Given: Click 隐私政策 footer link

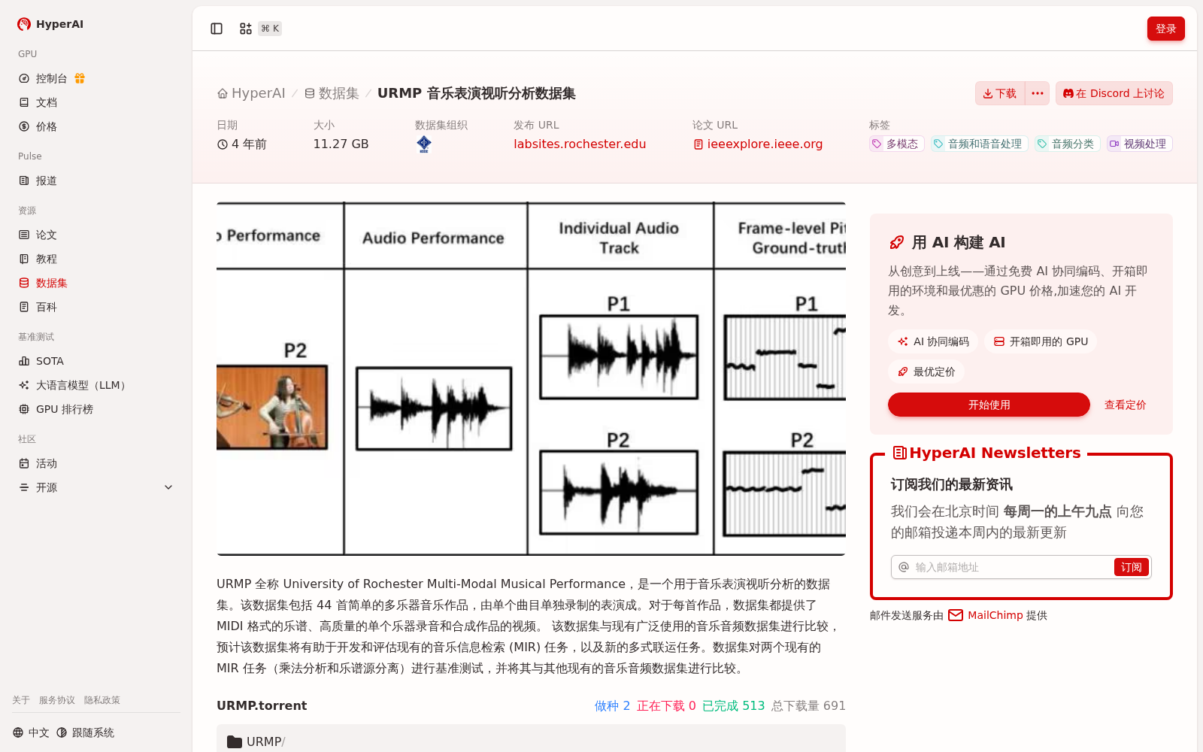Looking at the screenshot, I should click(102, 700).
